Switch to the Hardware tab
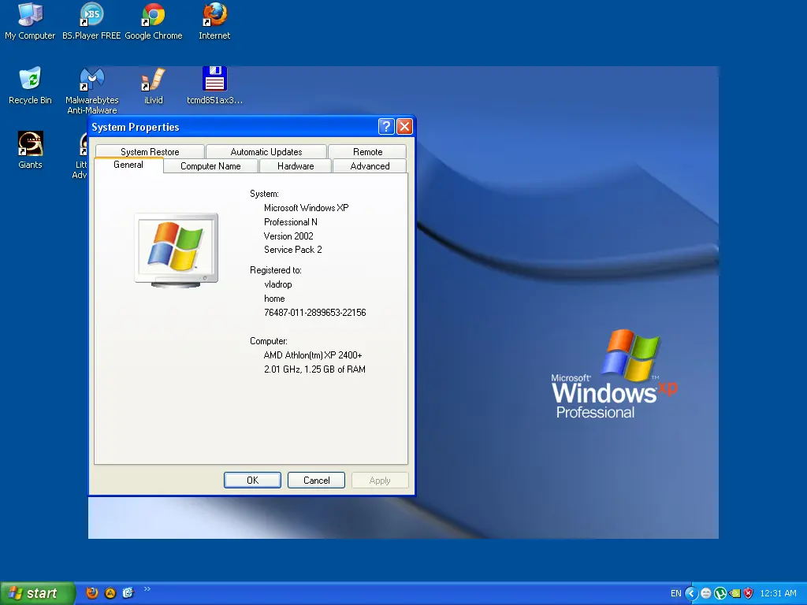This screenshot has height=605, width=807. (296, 166)
